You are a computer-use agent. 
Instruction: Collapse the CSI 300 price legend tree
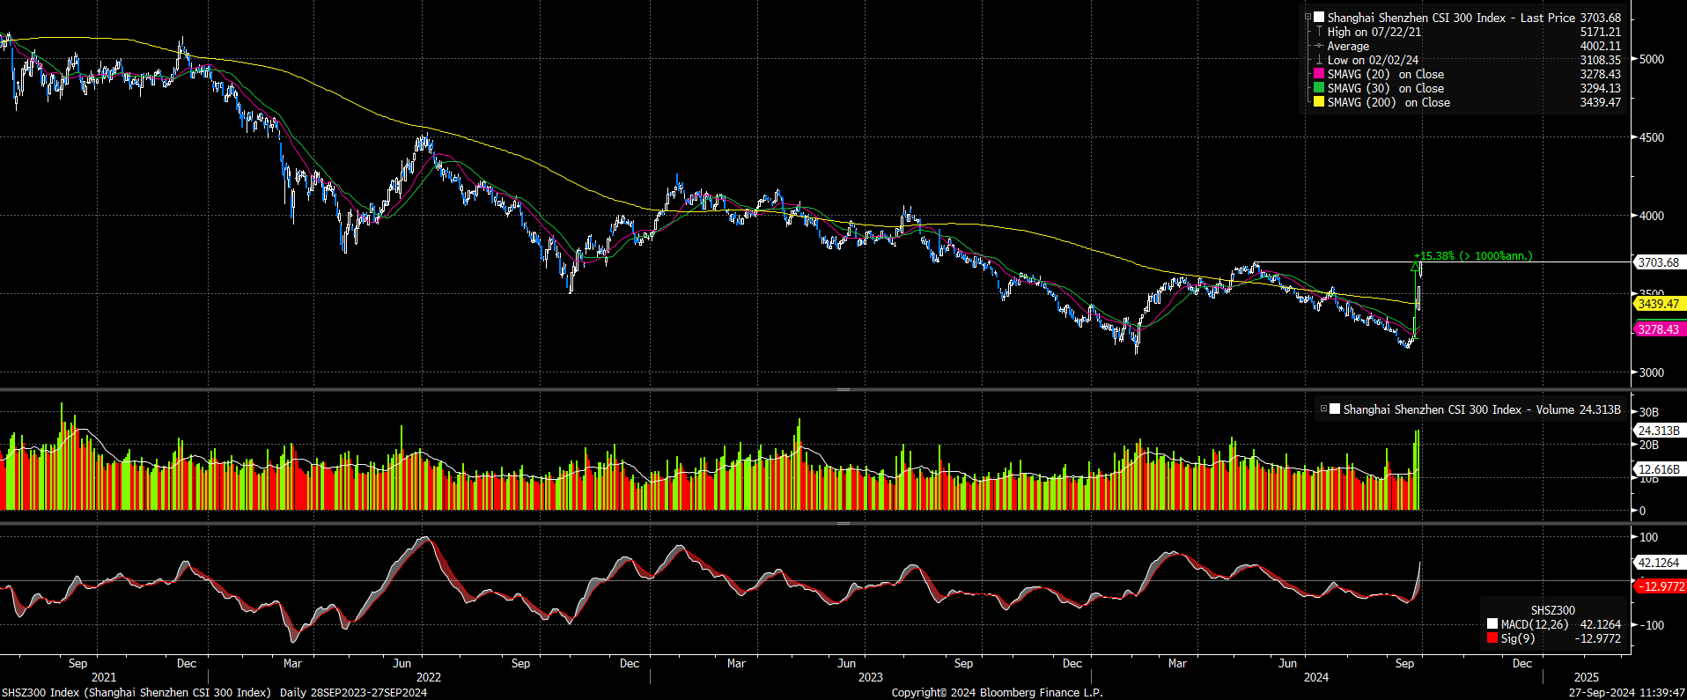[x=1308, y=17]
